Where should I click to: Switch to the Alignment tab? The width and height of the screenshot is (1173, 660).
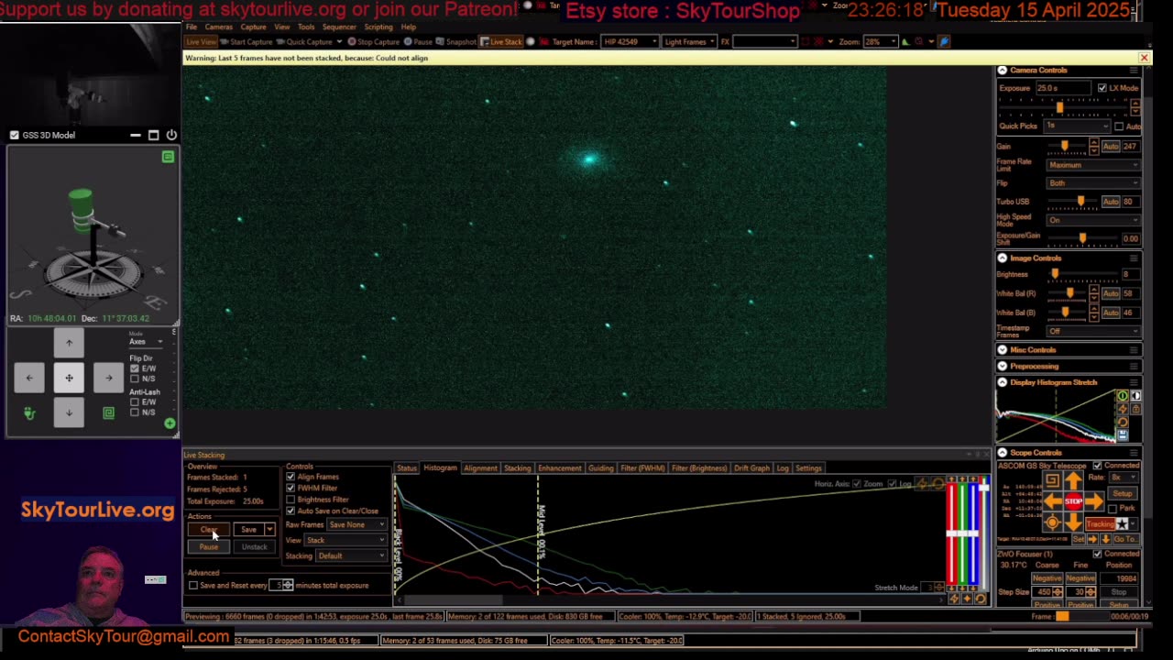[x=480, y=468]
